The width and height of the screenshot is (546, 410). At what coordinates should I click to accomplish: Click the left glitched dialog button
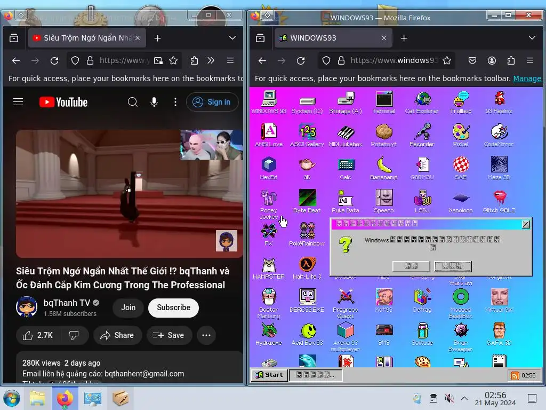click(411, 266)
